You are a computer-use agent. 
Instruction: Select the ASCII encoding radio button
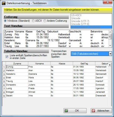click(x=33, y=21)
